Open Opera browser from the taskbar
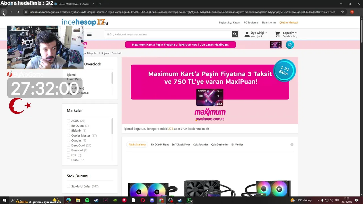Viewport: 363px width, 204px height. (x=143, y=200)
